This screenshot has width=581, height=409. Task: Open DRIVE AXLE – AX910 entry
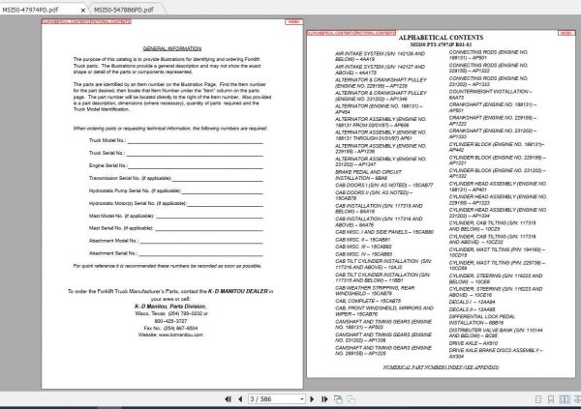474,343
